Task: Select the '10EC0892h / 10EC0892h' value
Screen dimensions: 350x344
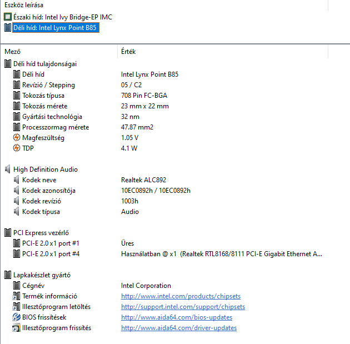Action: click(x=156, y=191)
